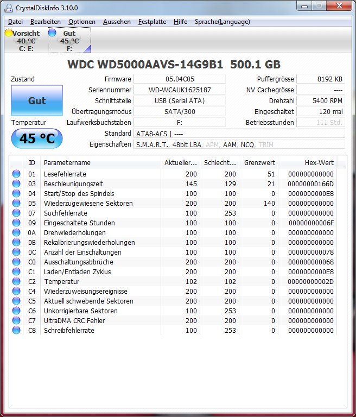Click status orb for Laden/Entladen Zyklus
The image size is (356, 417).
pos(16,272)
